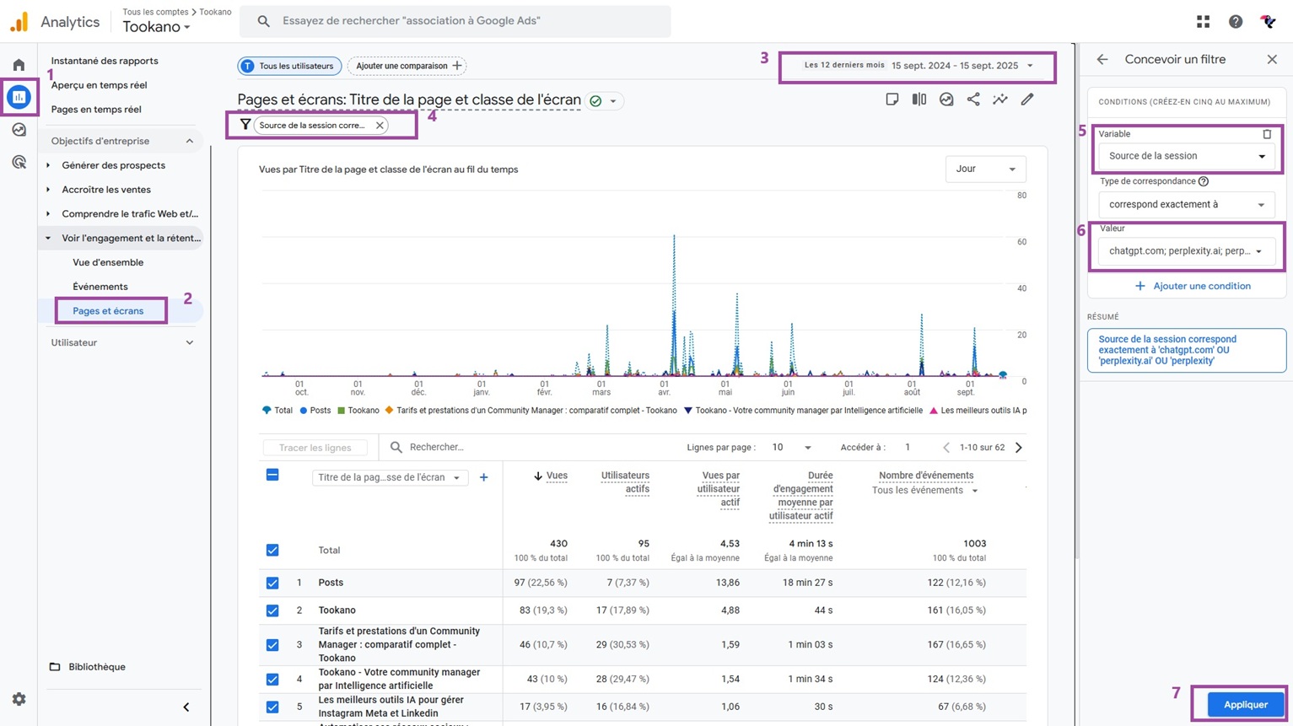
Task: Click Ajouter une condition link
Action: point(1193,286)
